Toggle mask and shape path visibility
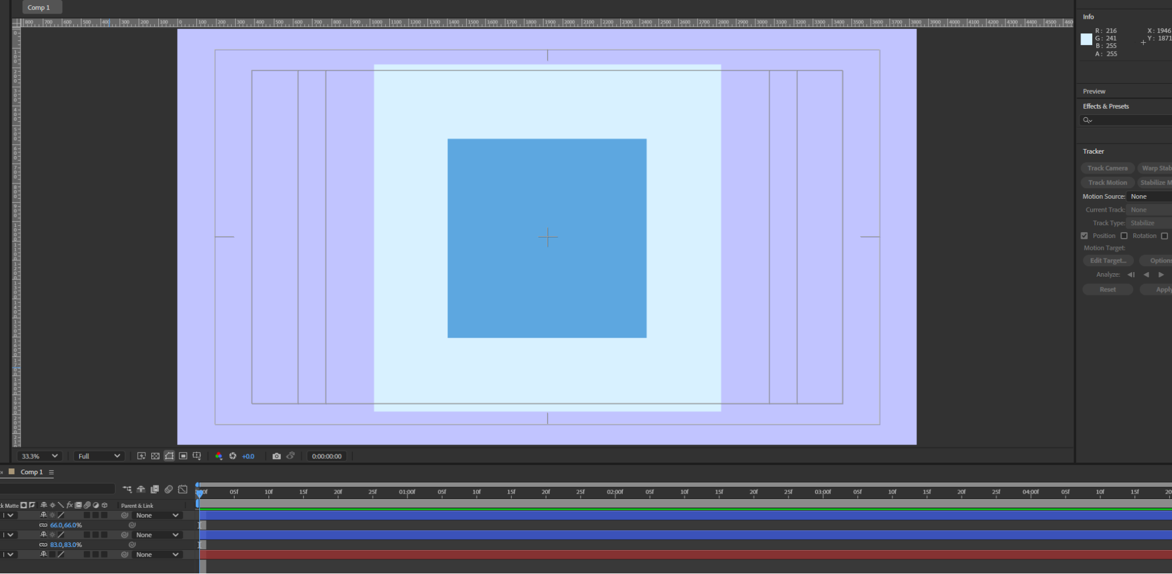This screenshot has height=574, width=1172. 169,456
